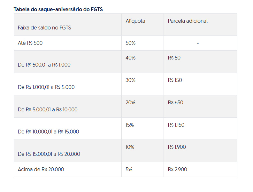Image resolution: width=253 pixels, height=192 pixels.
Task: Select 'De R$ 1.000,01 a R$ 5.000' cell
Action: (x=46, y=87)
